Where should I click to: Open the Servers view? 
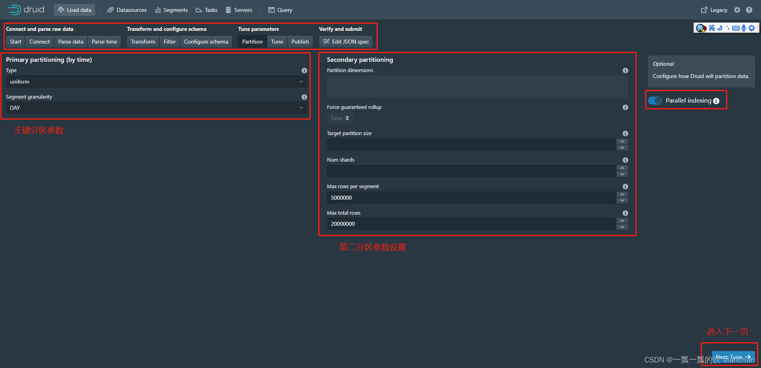click(239, 10)
